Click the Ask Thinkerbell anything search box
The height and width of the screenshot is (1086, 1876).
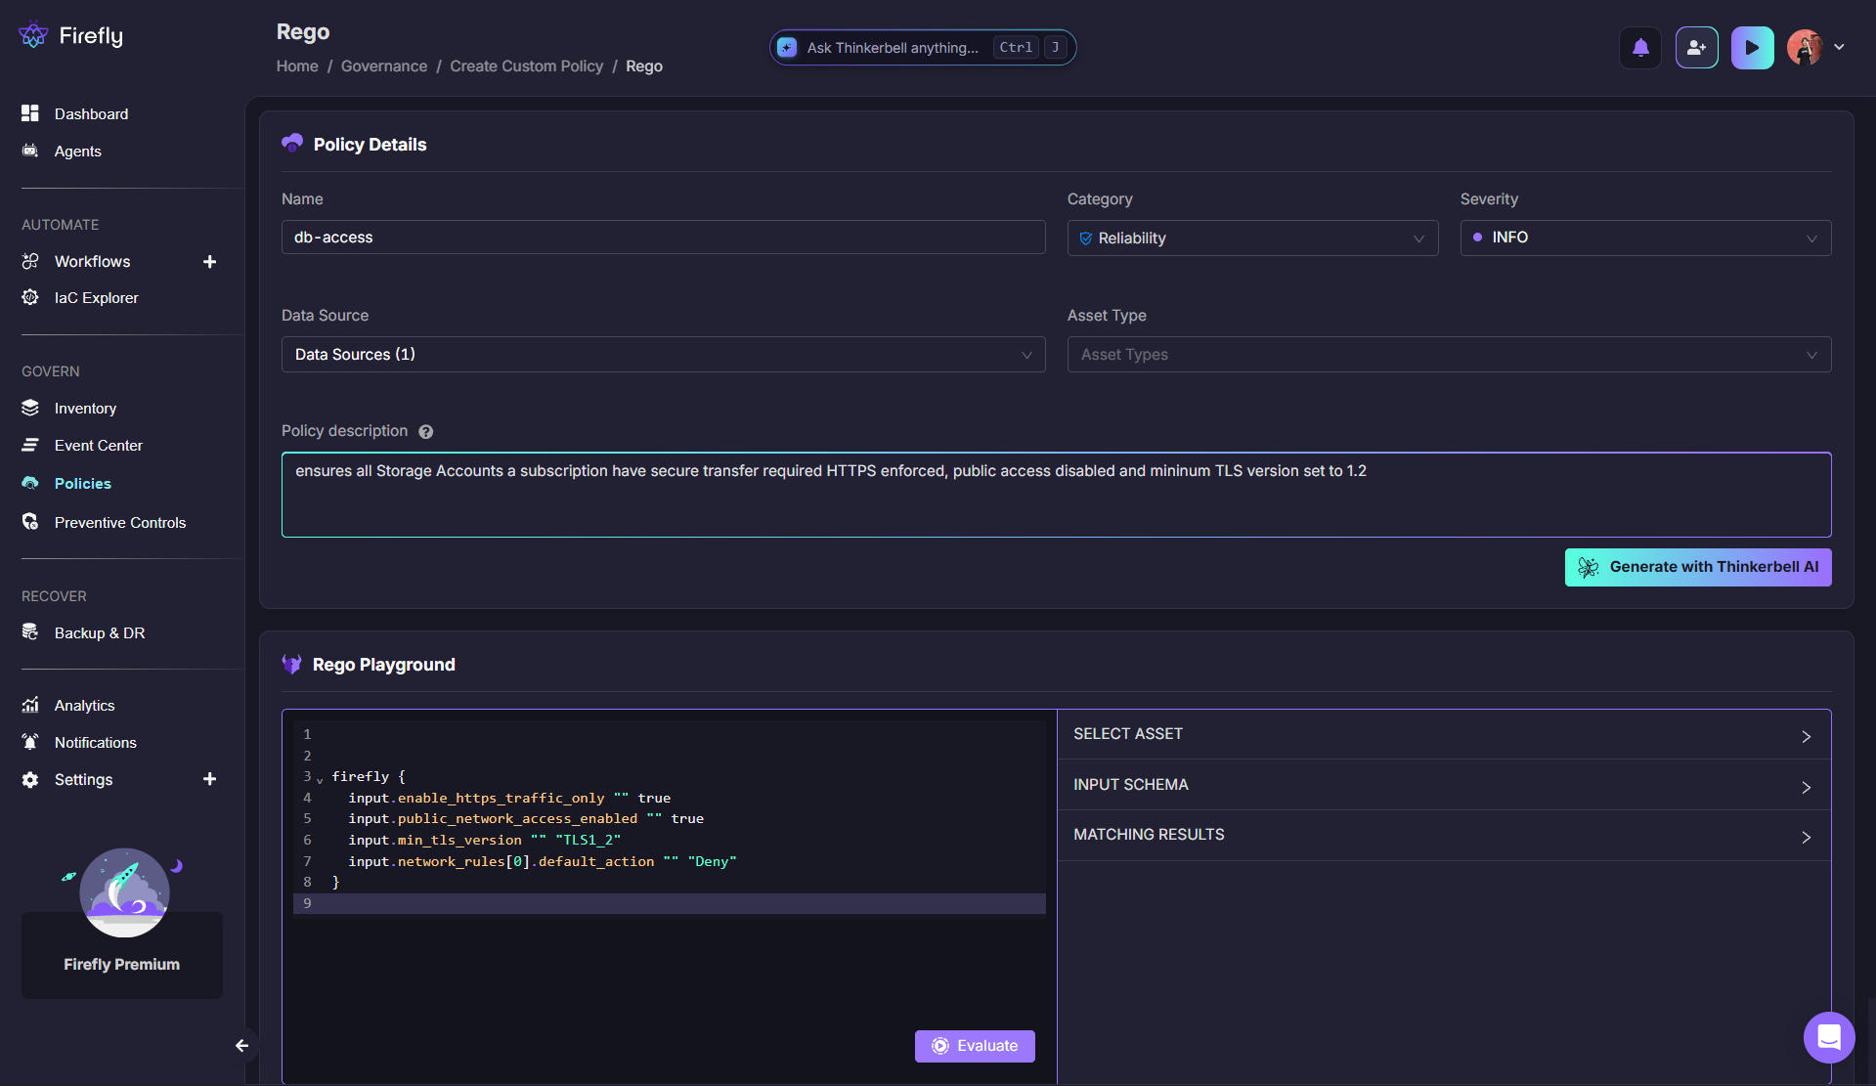[922, 47]
